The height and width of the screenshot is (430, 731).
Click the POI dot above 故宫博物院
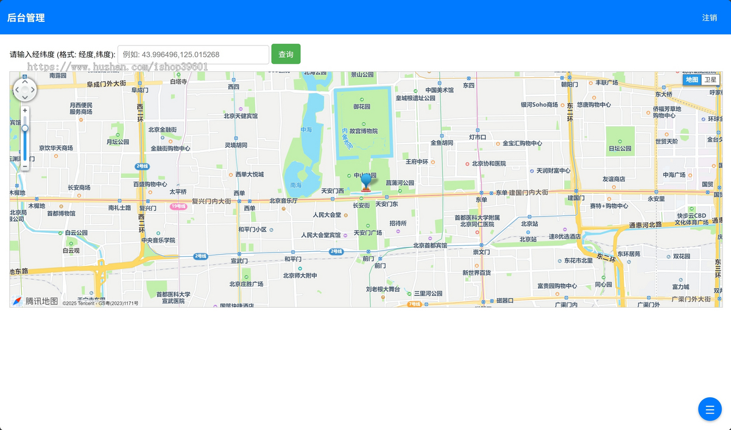(x=364, y=125)
